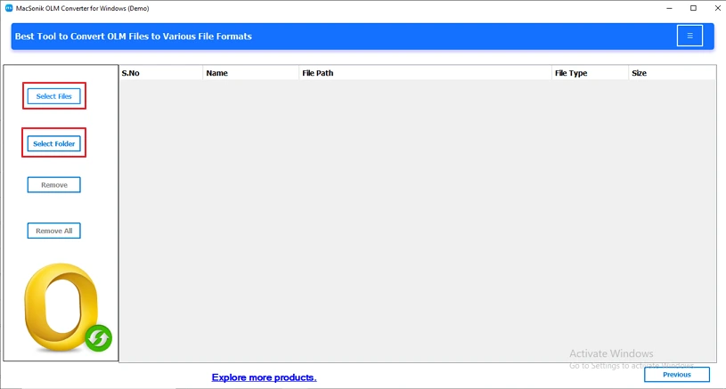Click the MacSonik app icon in title bar
This screenshot has height=389, width=726.
point(8,8)
